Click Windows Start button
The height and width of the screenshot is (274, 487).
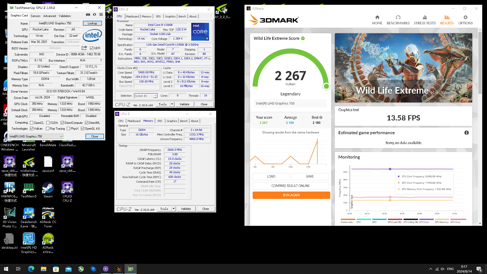tap(6, 269)
